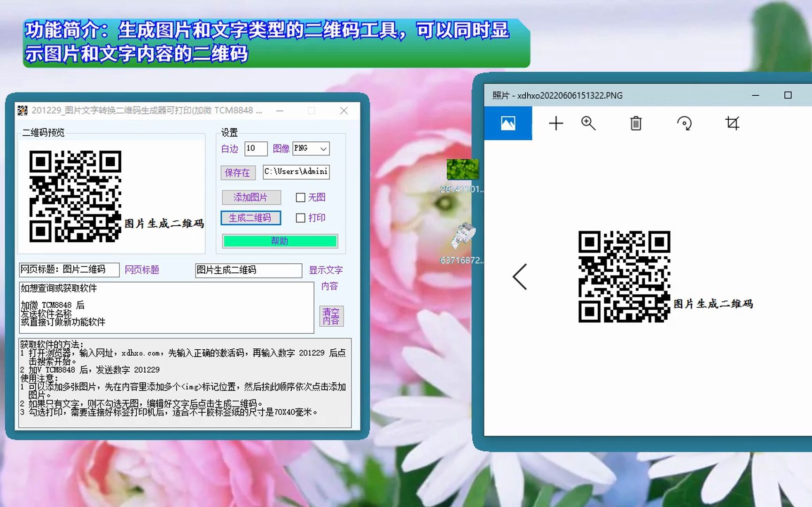The height and width of the screenshot is (507, 812).
Task: Open the green plant image desktop icon
Action: (x=462, y=170)
